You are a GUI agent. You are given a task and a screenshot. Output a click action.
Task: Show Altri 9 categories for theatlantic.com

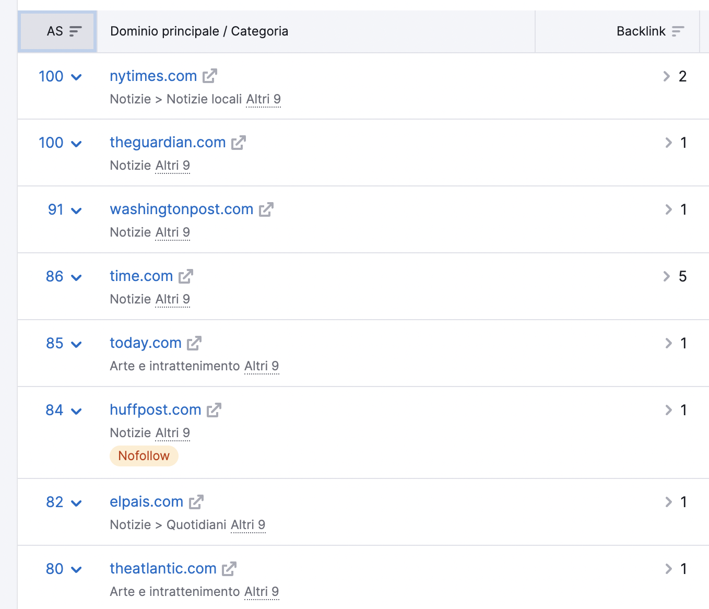[262, 592]
